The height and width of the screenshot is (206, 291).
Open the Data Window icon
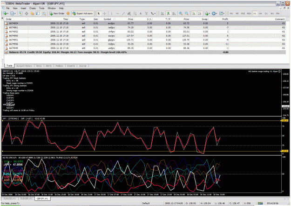click(x=27, y=13)
